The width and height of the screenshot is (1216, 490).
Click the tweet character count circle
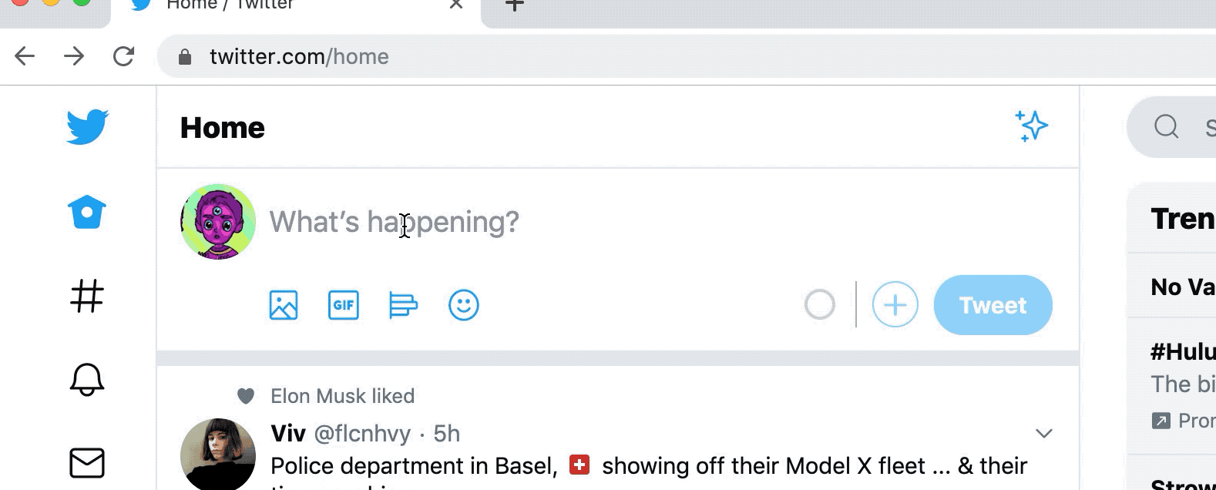tap(820, 305)
